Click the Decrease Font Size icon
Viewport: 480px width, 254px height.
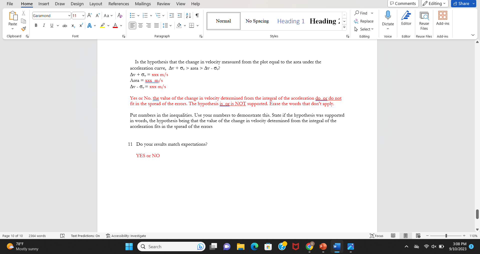pyautogui.click(x=98, y=16)
